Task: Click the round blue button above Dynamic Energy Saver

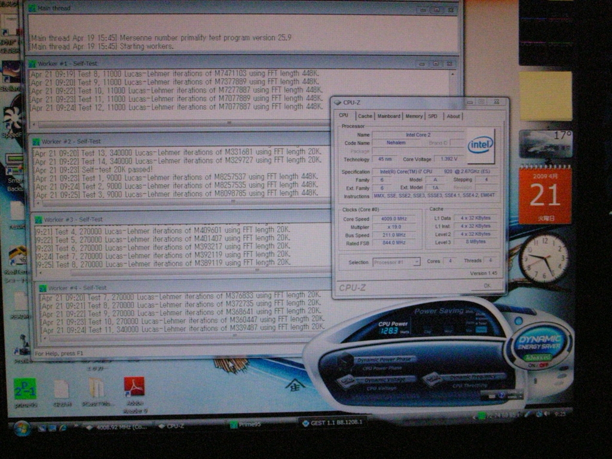Action: [x=518, y=321]
